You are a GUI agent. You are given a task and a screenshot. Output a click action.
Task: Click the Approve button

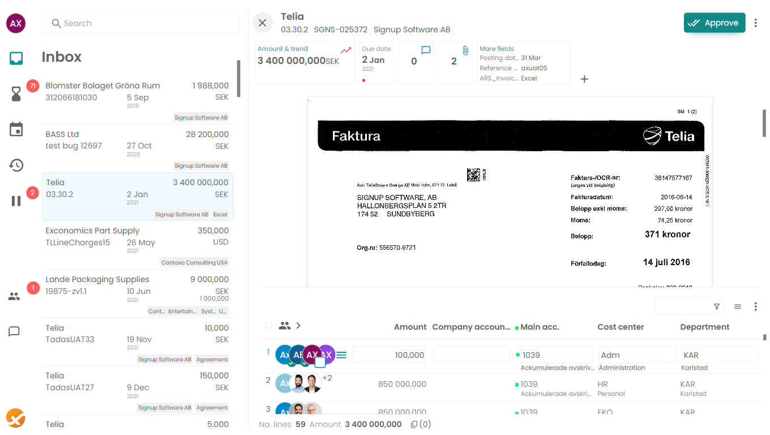tap(715, 23)
